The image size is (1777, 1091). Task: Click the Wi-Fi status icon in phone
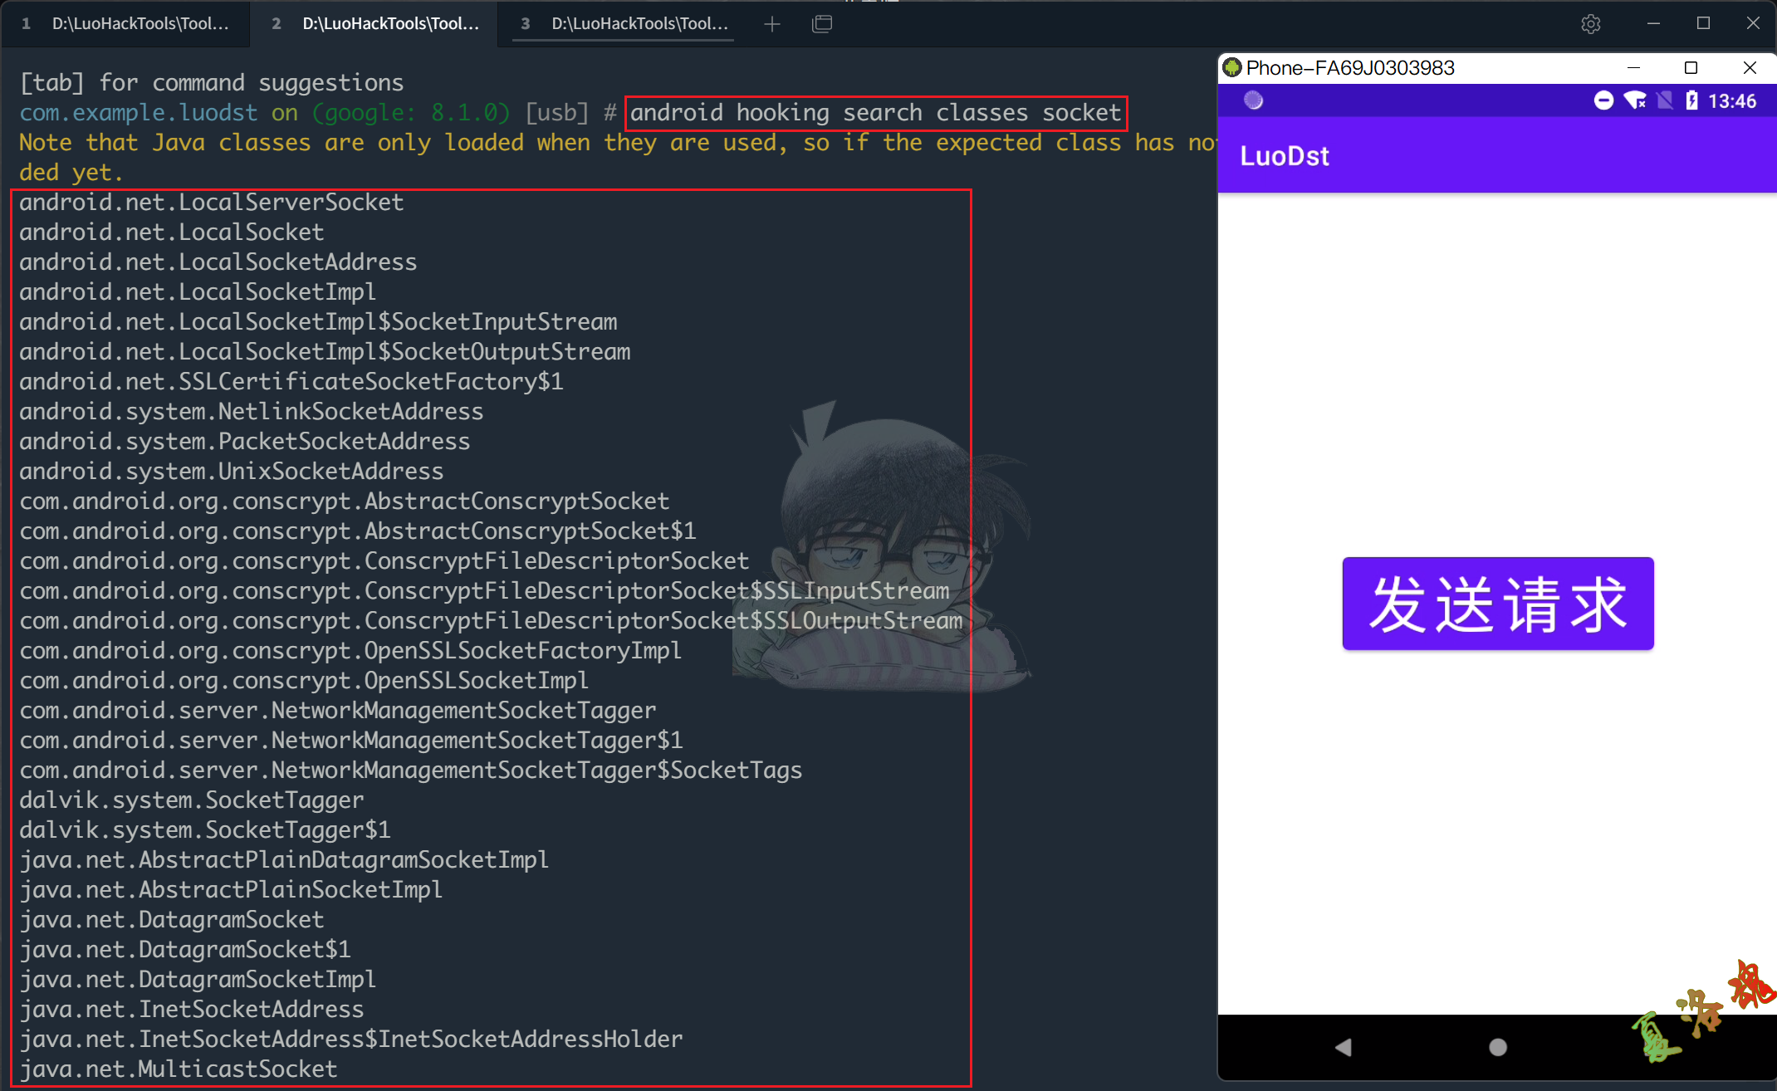point(1634,100)
